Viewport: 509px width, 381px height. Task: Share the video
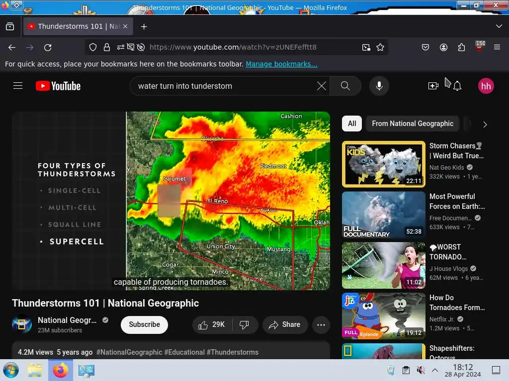pyautogui.click(x=285, y=324)
